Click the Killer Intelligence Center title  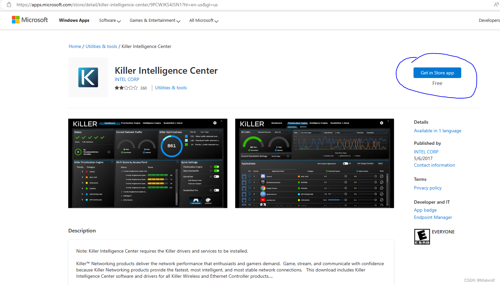(x=166, y=71)
